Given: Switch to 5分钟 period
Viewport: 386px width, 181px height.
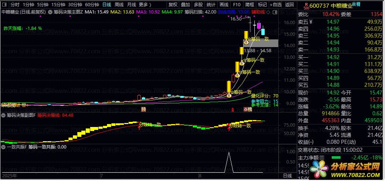Looking at the screenshot, I should [43, 4].
